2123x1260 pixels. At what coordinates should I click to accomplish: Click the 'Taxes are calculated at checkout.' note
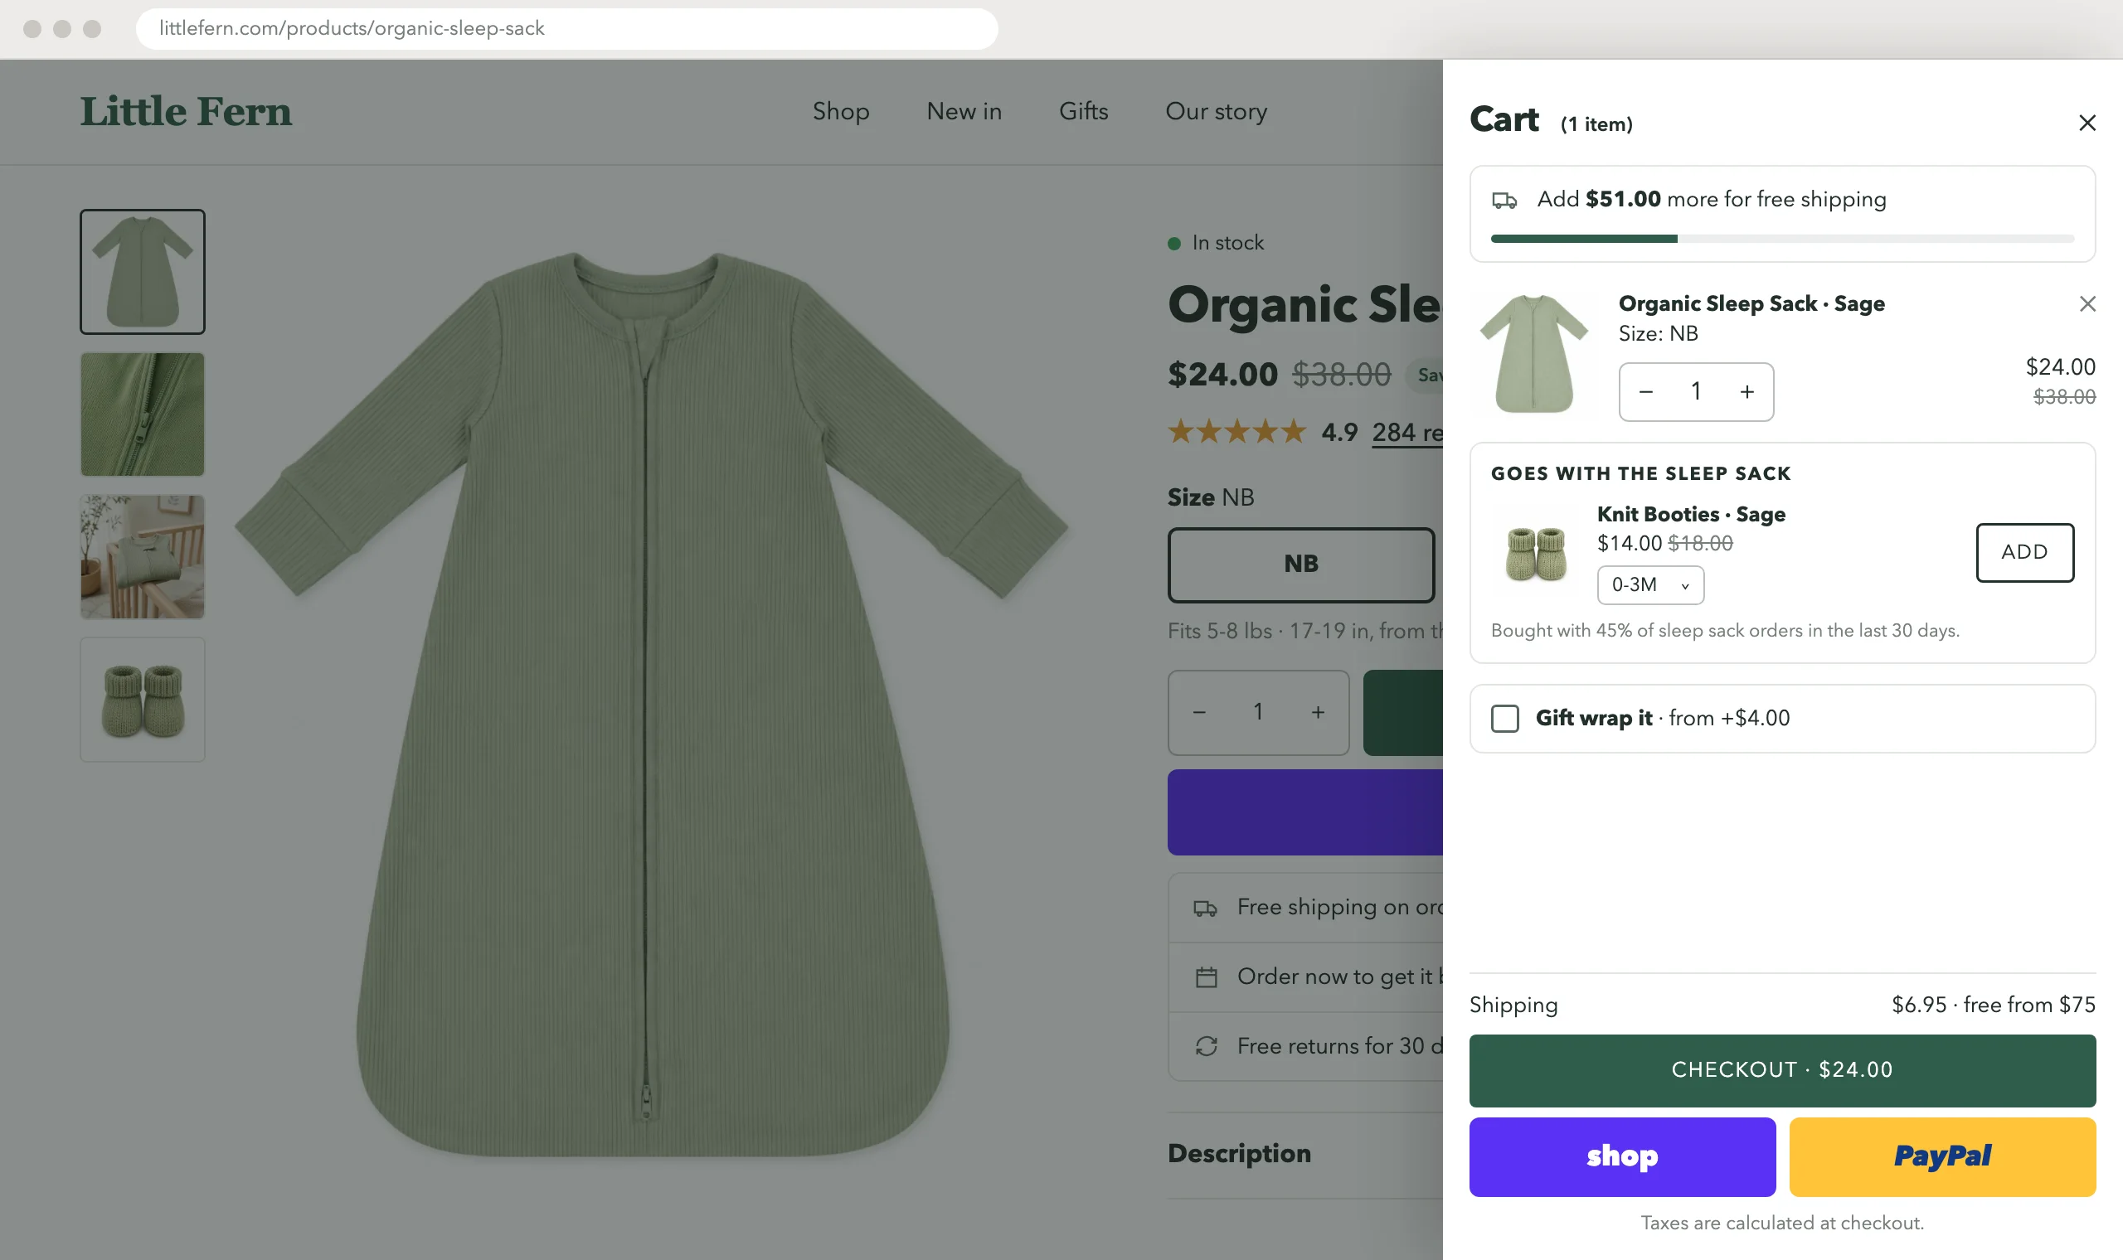[1781, 1223]
